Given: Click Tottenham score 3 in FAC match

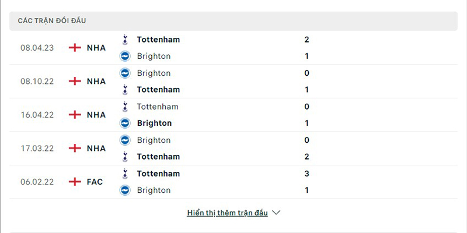Looking at the screenshot, I should coord(306,174).
